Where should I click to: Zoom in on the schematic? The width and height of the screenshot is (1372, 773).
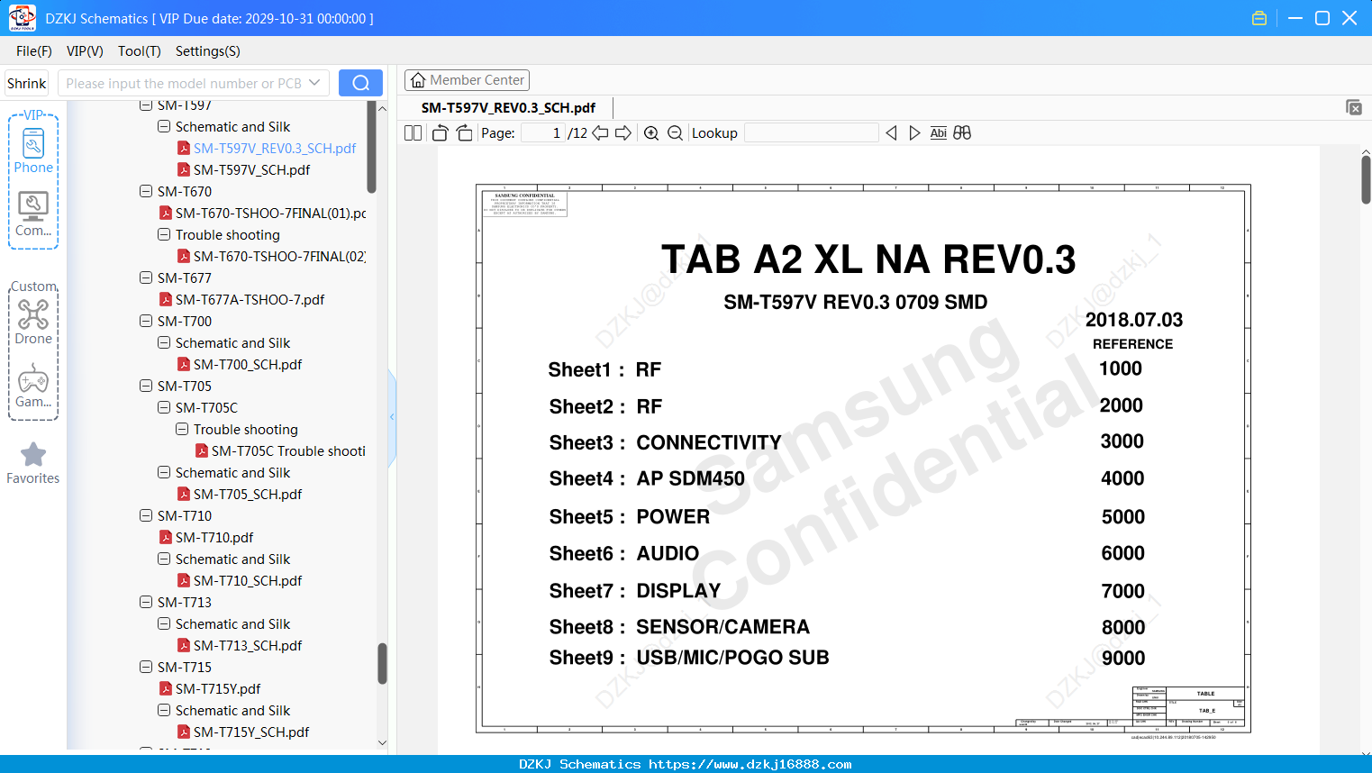tap(651, 133)
